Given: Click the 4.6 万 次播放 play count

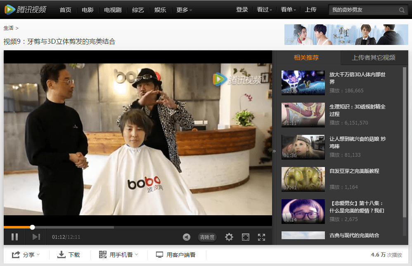Looking at the screenshot, I should (x=386, y=255).
